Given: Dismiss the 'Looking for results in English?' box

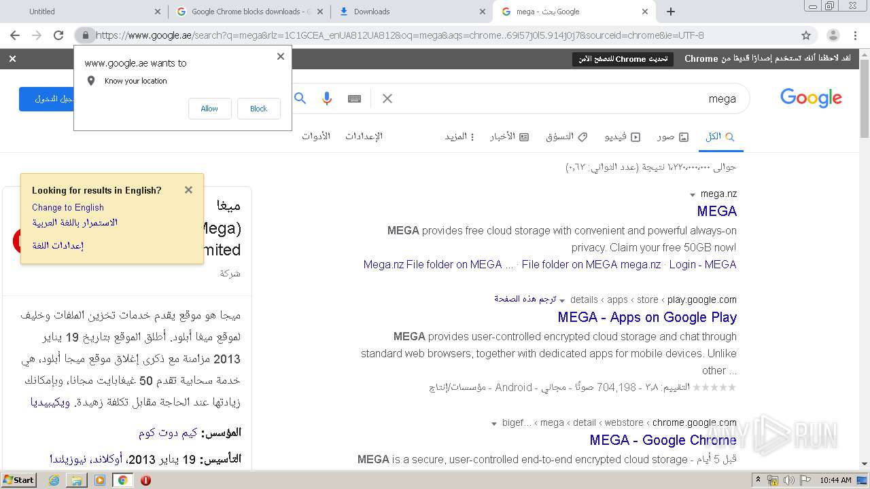Looking at the screenshot, I should 188,190.
